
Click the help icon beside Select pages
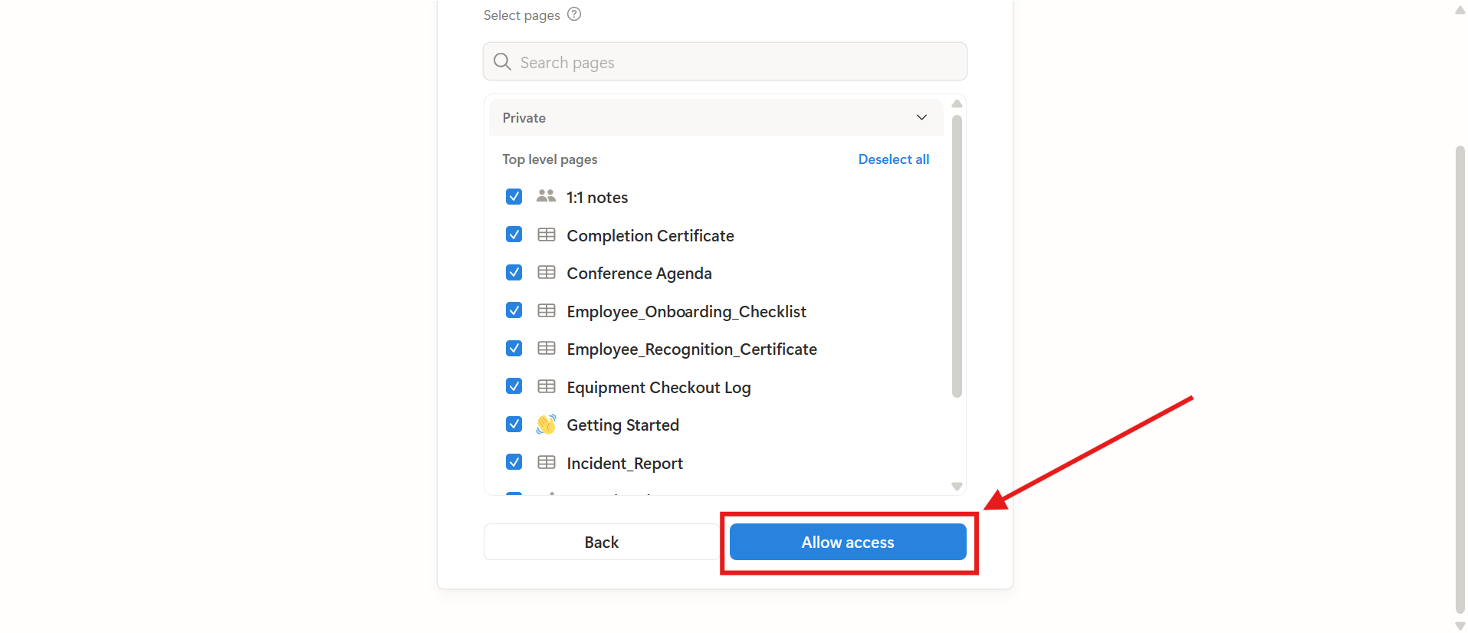click(x=574, y=15)
